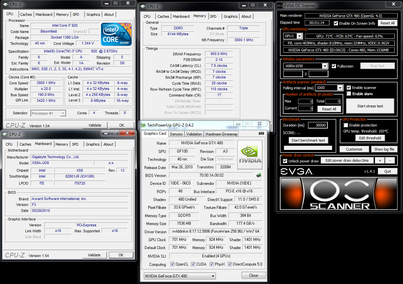Click the GPU-Z title bar app icon
403x284 pixels.
[x=143, y=125]
